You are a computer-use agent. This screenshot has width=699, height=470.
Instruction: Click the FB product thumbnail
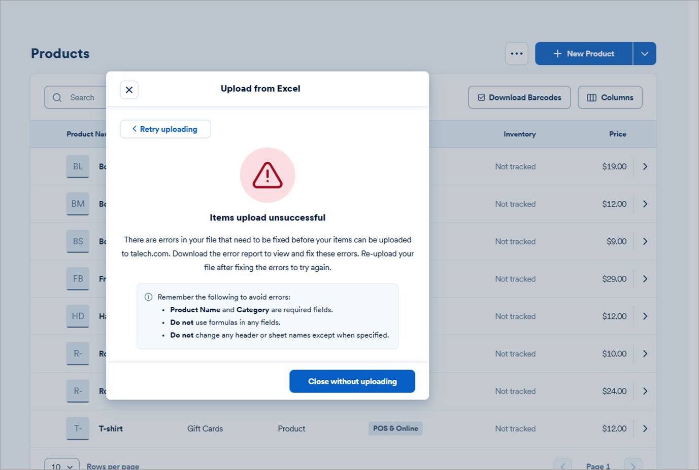[78, 279]
